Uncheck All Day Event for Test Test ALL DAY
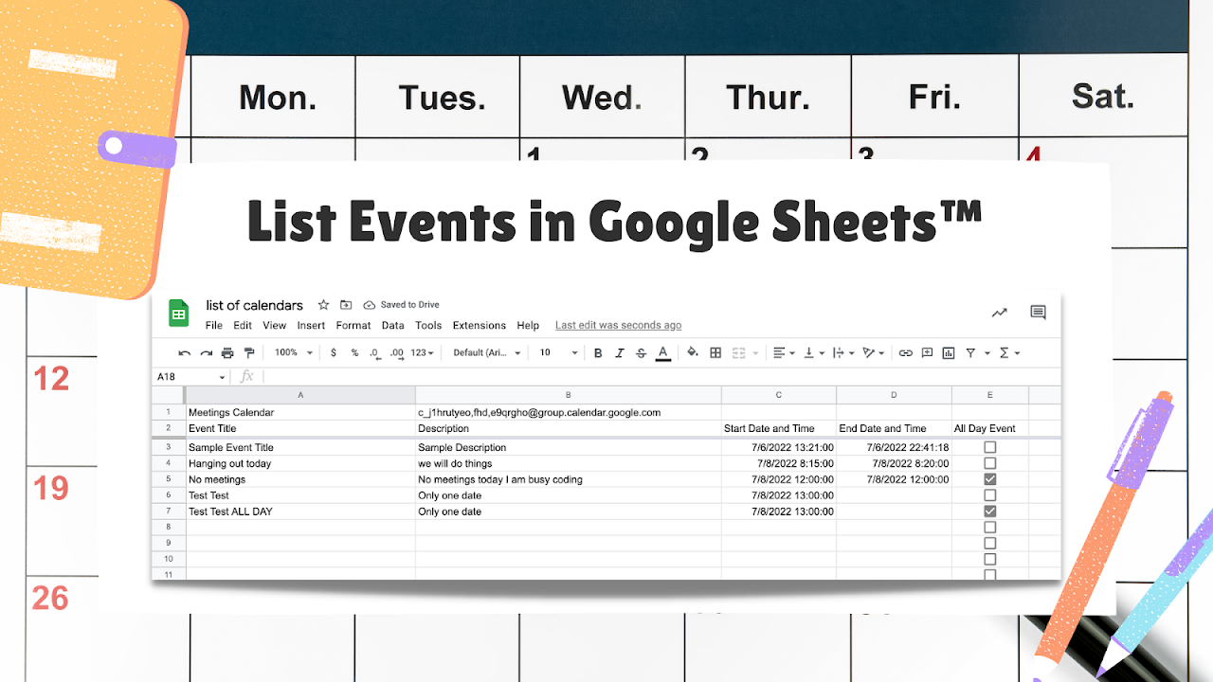 coord(990,511)
